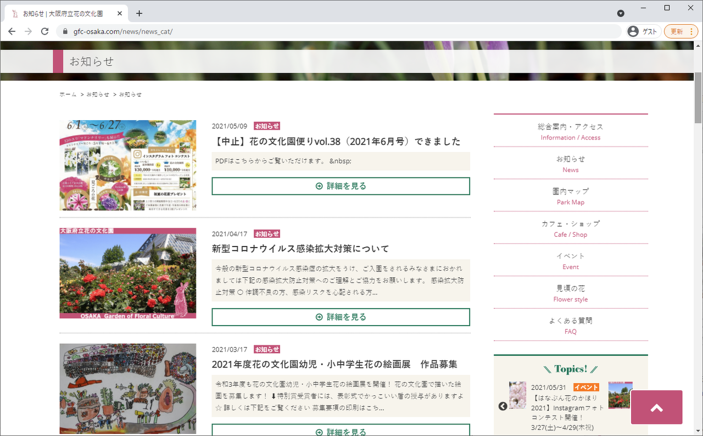
Task: Open 総合案内・アクセス sidebar menu item
Action: pyautogui.click(x=571, y=131)
